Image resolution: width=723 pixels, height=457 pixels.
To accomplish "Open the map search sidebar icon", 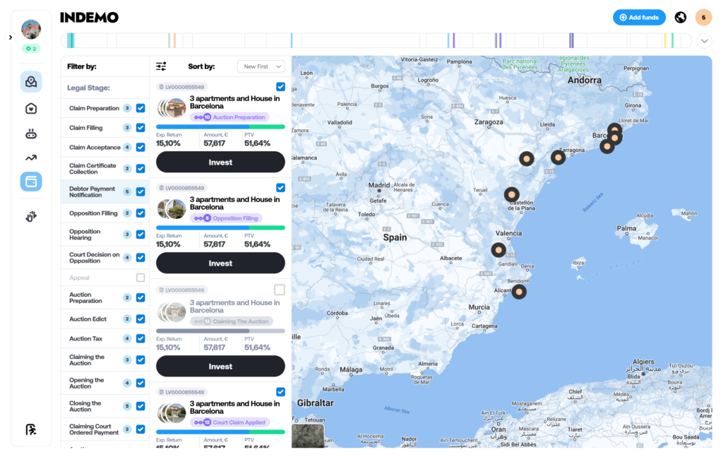I will tap(31, 82).
